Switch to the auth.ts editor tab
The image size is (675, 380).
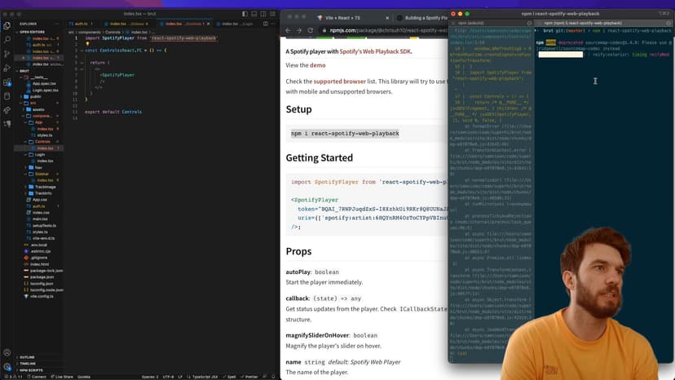point(81,24)
